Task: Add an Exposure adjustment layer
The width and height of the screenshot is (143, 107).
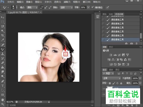Action: (x=123, y=55)
